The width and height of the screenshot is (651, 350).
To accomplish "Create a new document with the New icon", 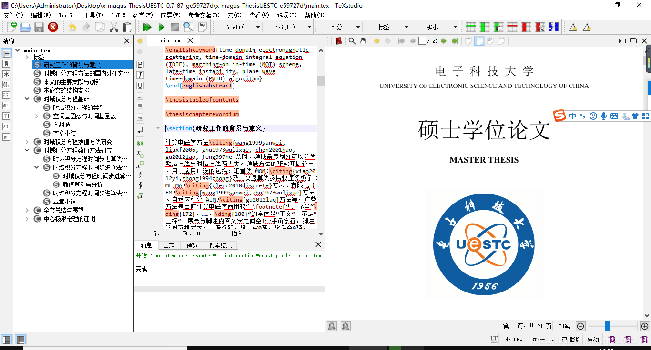I will coord(11,27).
